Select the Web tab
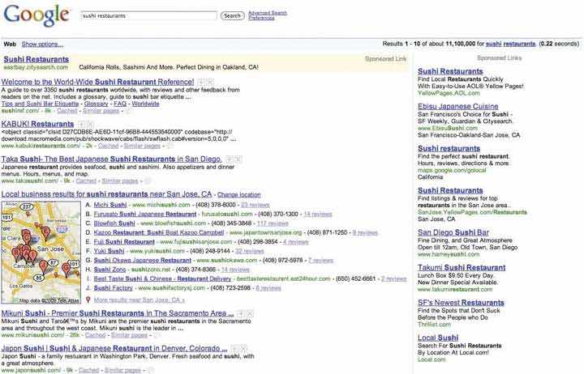 point(11,44)
